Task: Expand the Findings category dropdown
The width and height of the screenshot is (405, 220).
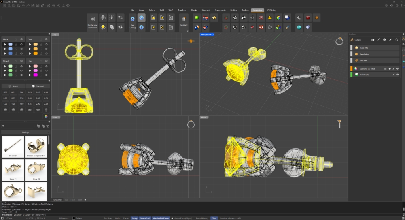Action: [x=25, y=132]
